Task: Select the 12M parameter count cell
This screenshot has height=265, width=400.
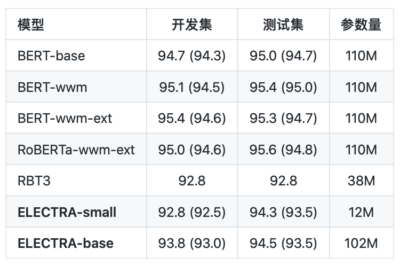Action: (361, 212)
